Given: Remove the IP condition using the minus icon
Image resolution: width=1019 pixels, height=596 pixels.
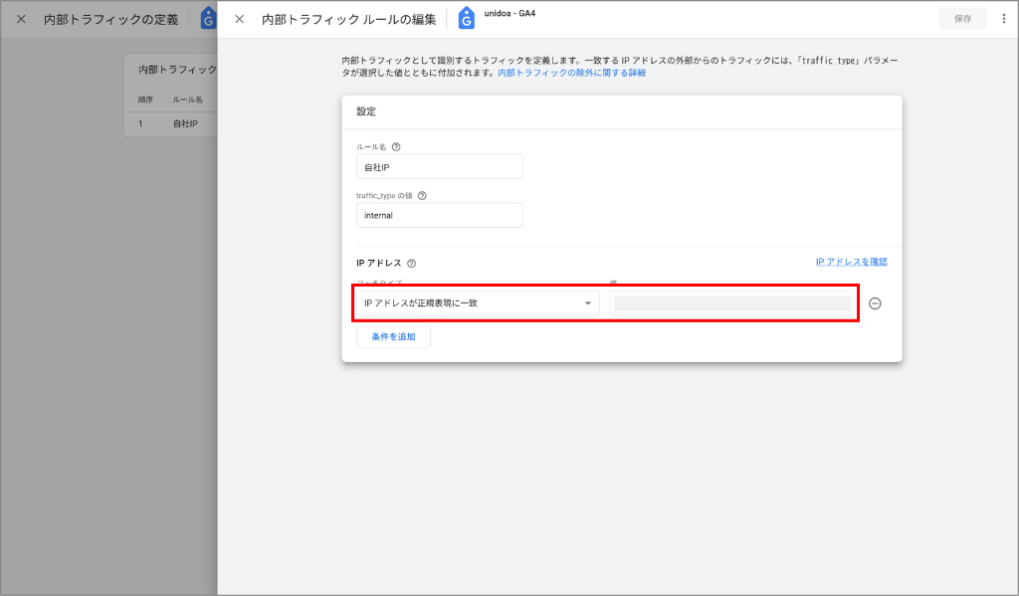Looking at the screenshot, I should click(875, 302).
